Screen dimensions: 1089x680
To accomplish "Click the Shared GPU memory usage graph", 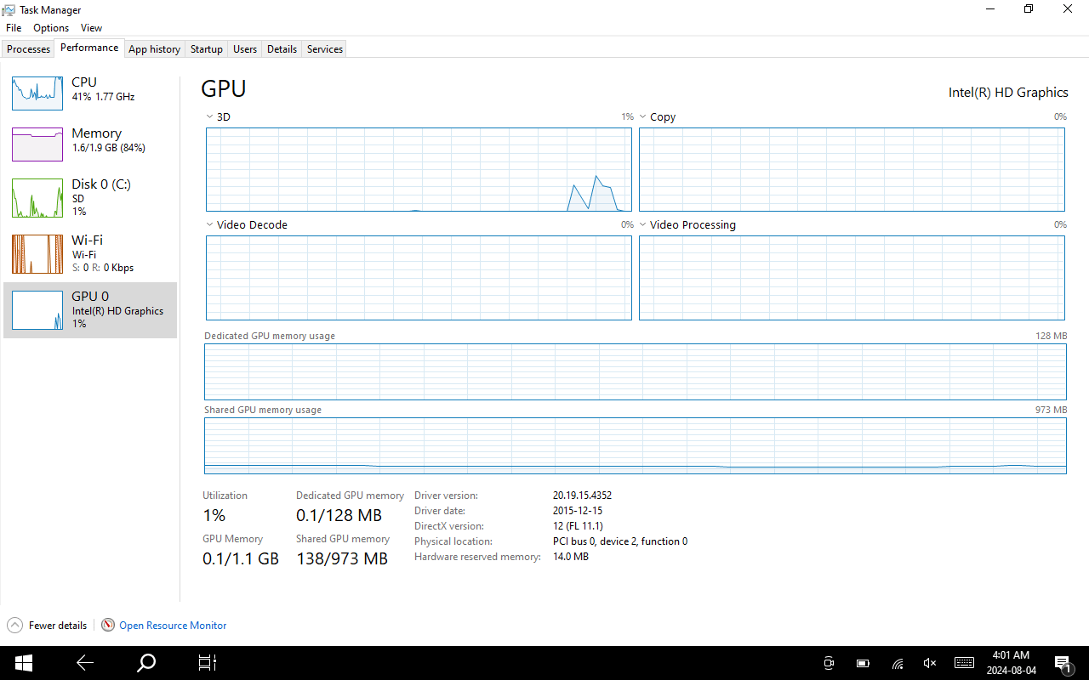I will tap(635, 445).
